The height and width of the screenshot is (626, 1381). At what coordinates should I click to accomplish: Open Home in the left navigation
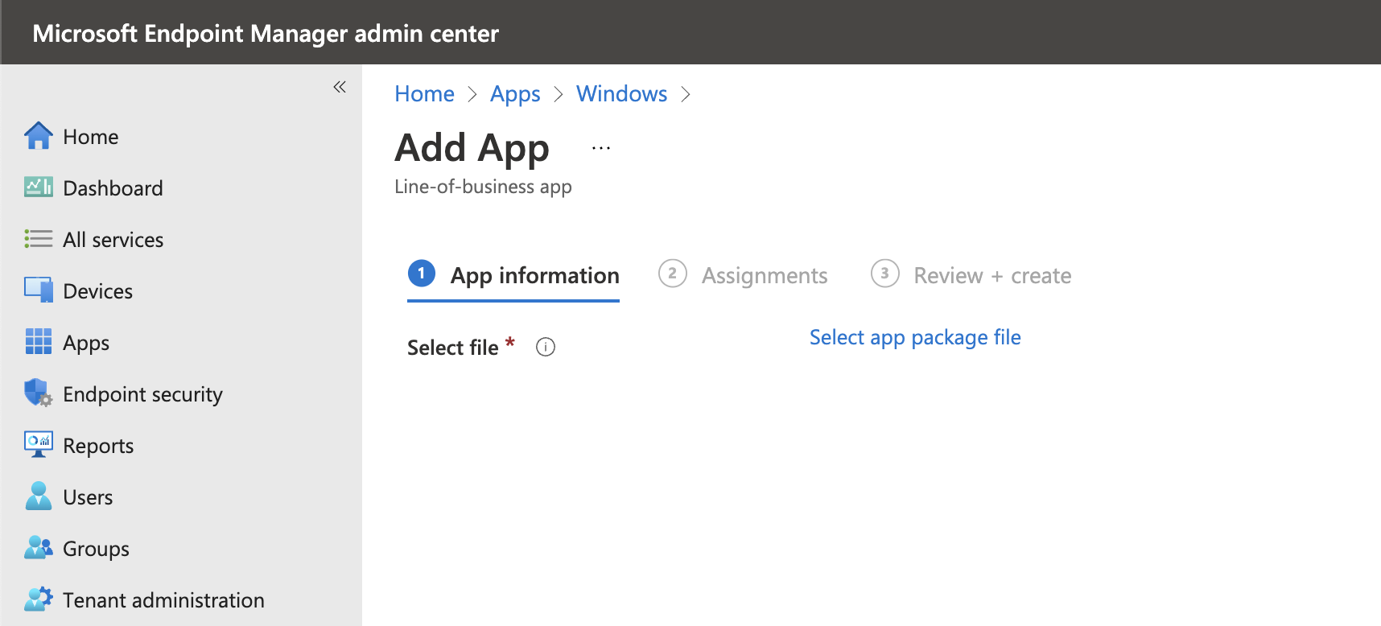point(90,137)
